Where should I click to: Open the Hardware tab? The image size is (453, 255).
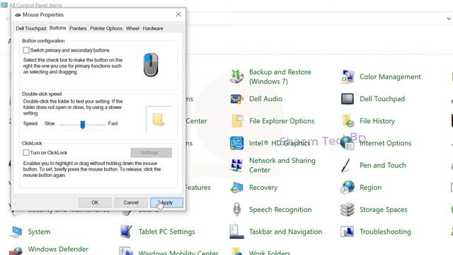[153, 28]
